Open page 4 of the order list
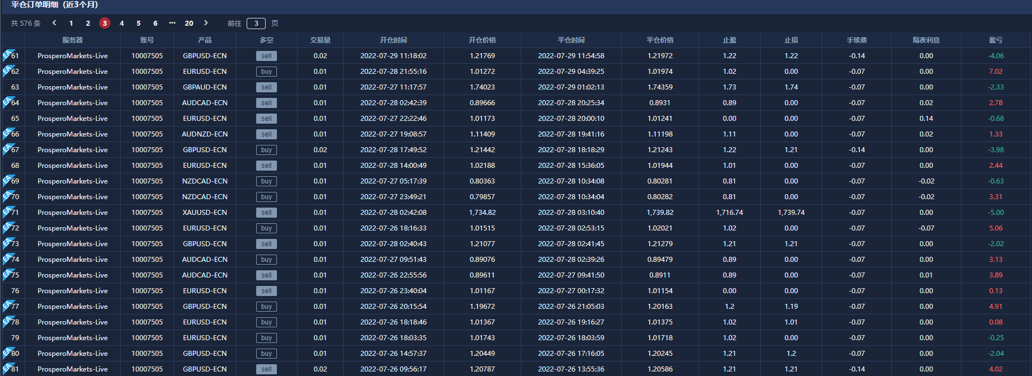Screen dimensions: 1032x376 point(122,23)
